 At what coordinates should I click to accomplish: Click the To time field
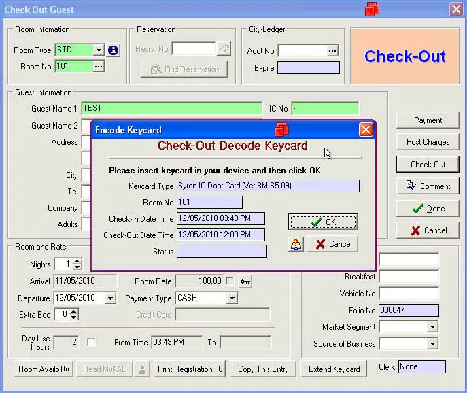point(245,342)
